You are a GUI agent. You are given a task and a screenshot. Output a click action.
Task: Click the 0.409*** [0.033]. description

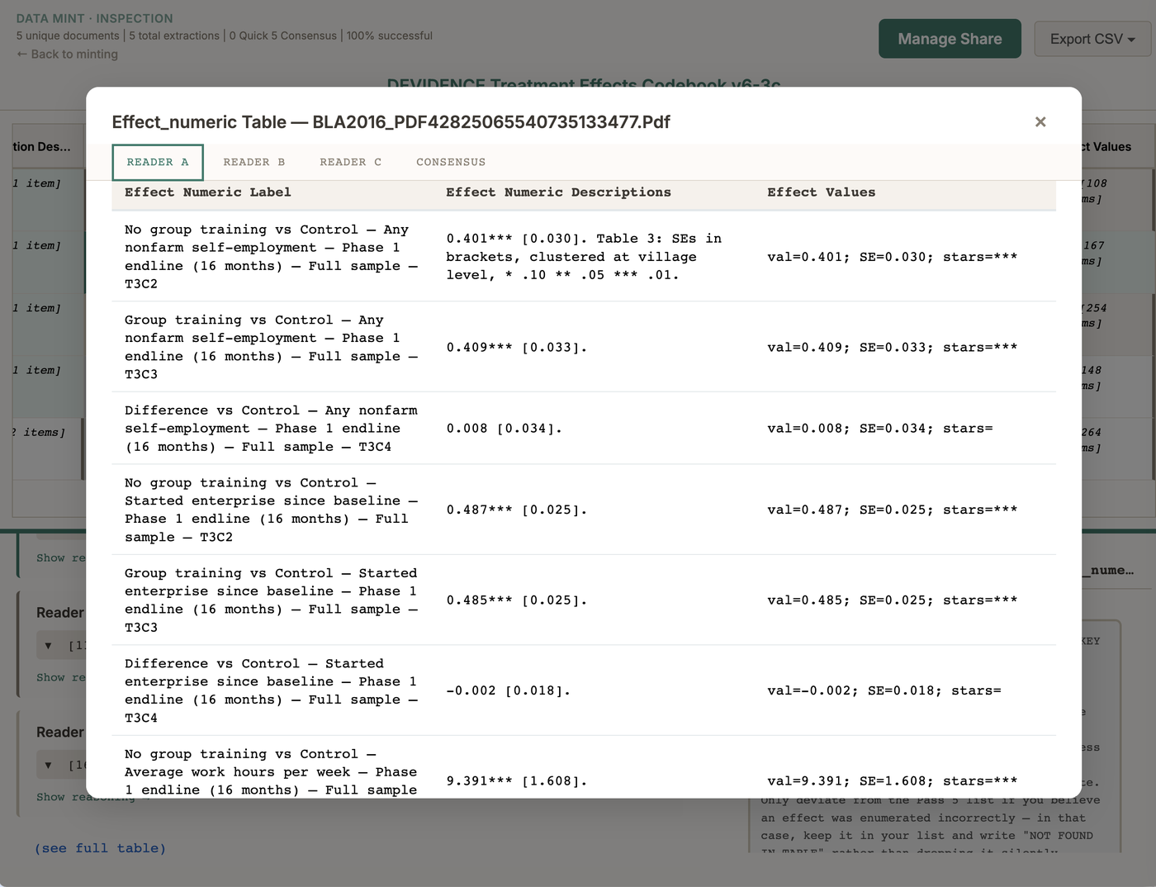pos(517,348)
